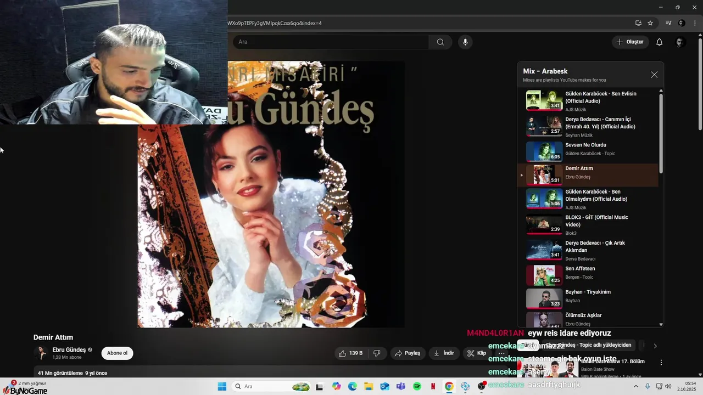Click the Canımın İçi 2:57 thumbnail
The width and height of the screenshot is (703, 395).
point(544,126)
